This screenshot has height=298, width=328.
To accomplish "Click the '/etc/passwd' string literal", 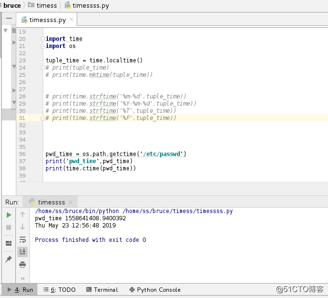I will click(x=161, y=154).
